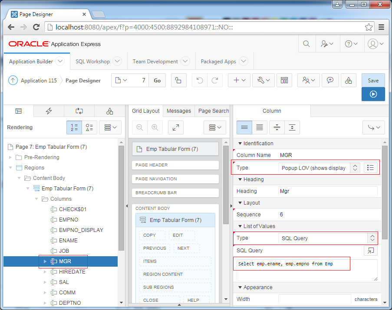Click the search magnifier icon in header
392x310 pixels.
[306, 44]
